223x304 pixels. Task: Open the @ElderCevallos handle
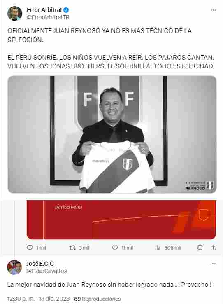pyautogui.click(x=46, y=271)
